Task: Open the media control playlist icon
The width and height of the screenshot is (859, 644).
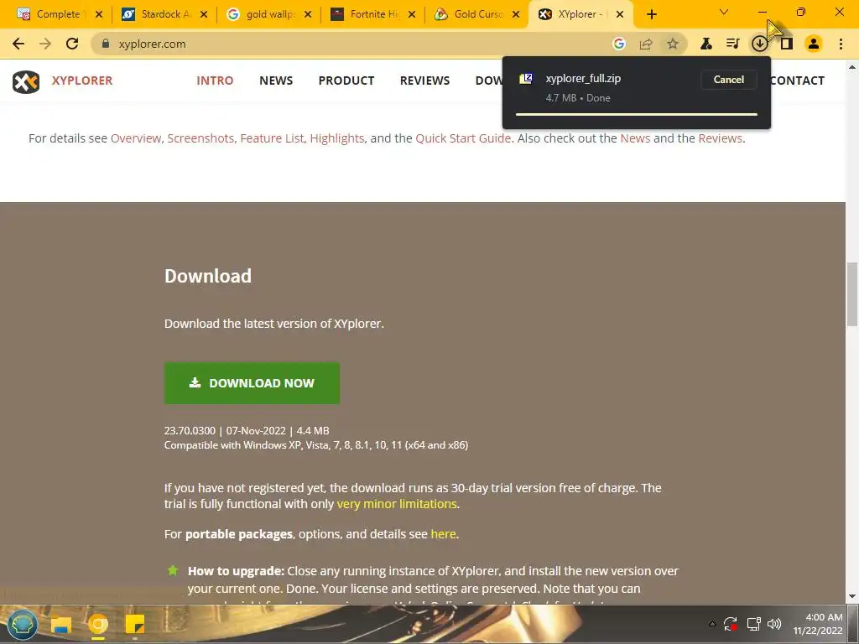Action: point(732,44)
